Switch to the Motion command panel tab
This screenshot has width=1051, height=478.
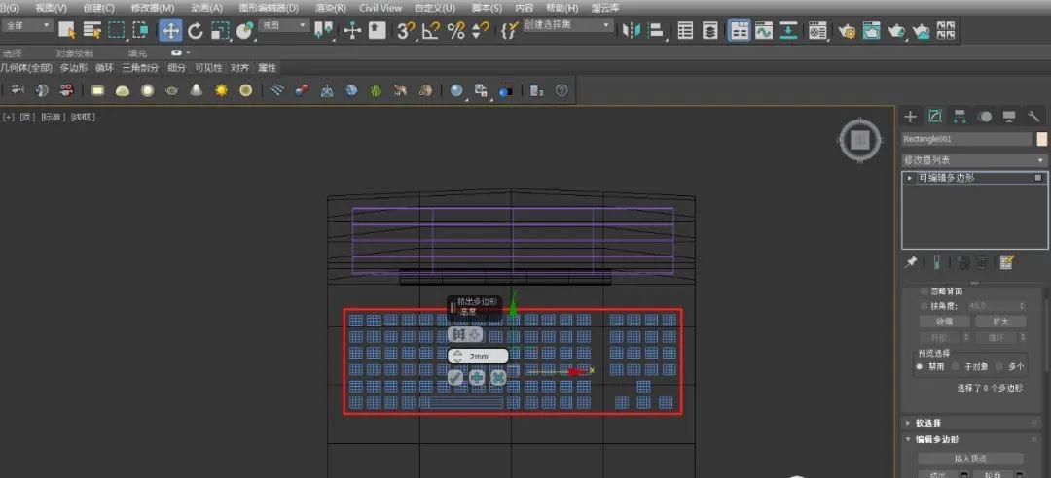click(x=984, y=117)
